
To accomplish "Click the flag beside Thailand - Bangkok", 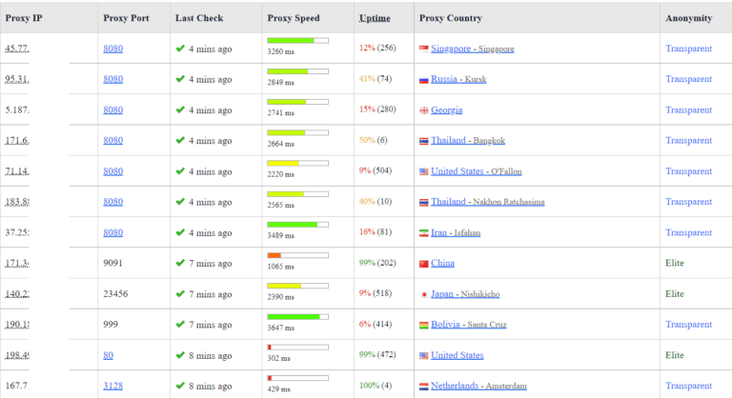I will (423, 141).
